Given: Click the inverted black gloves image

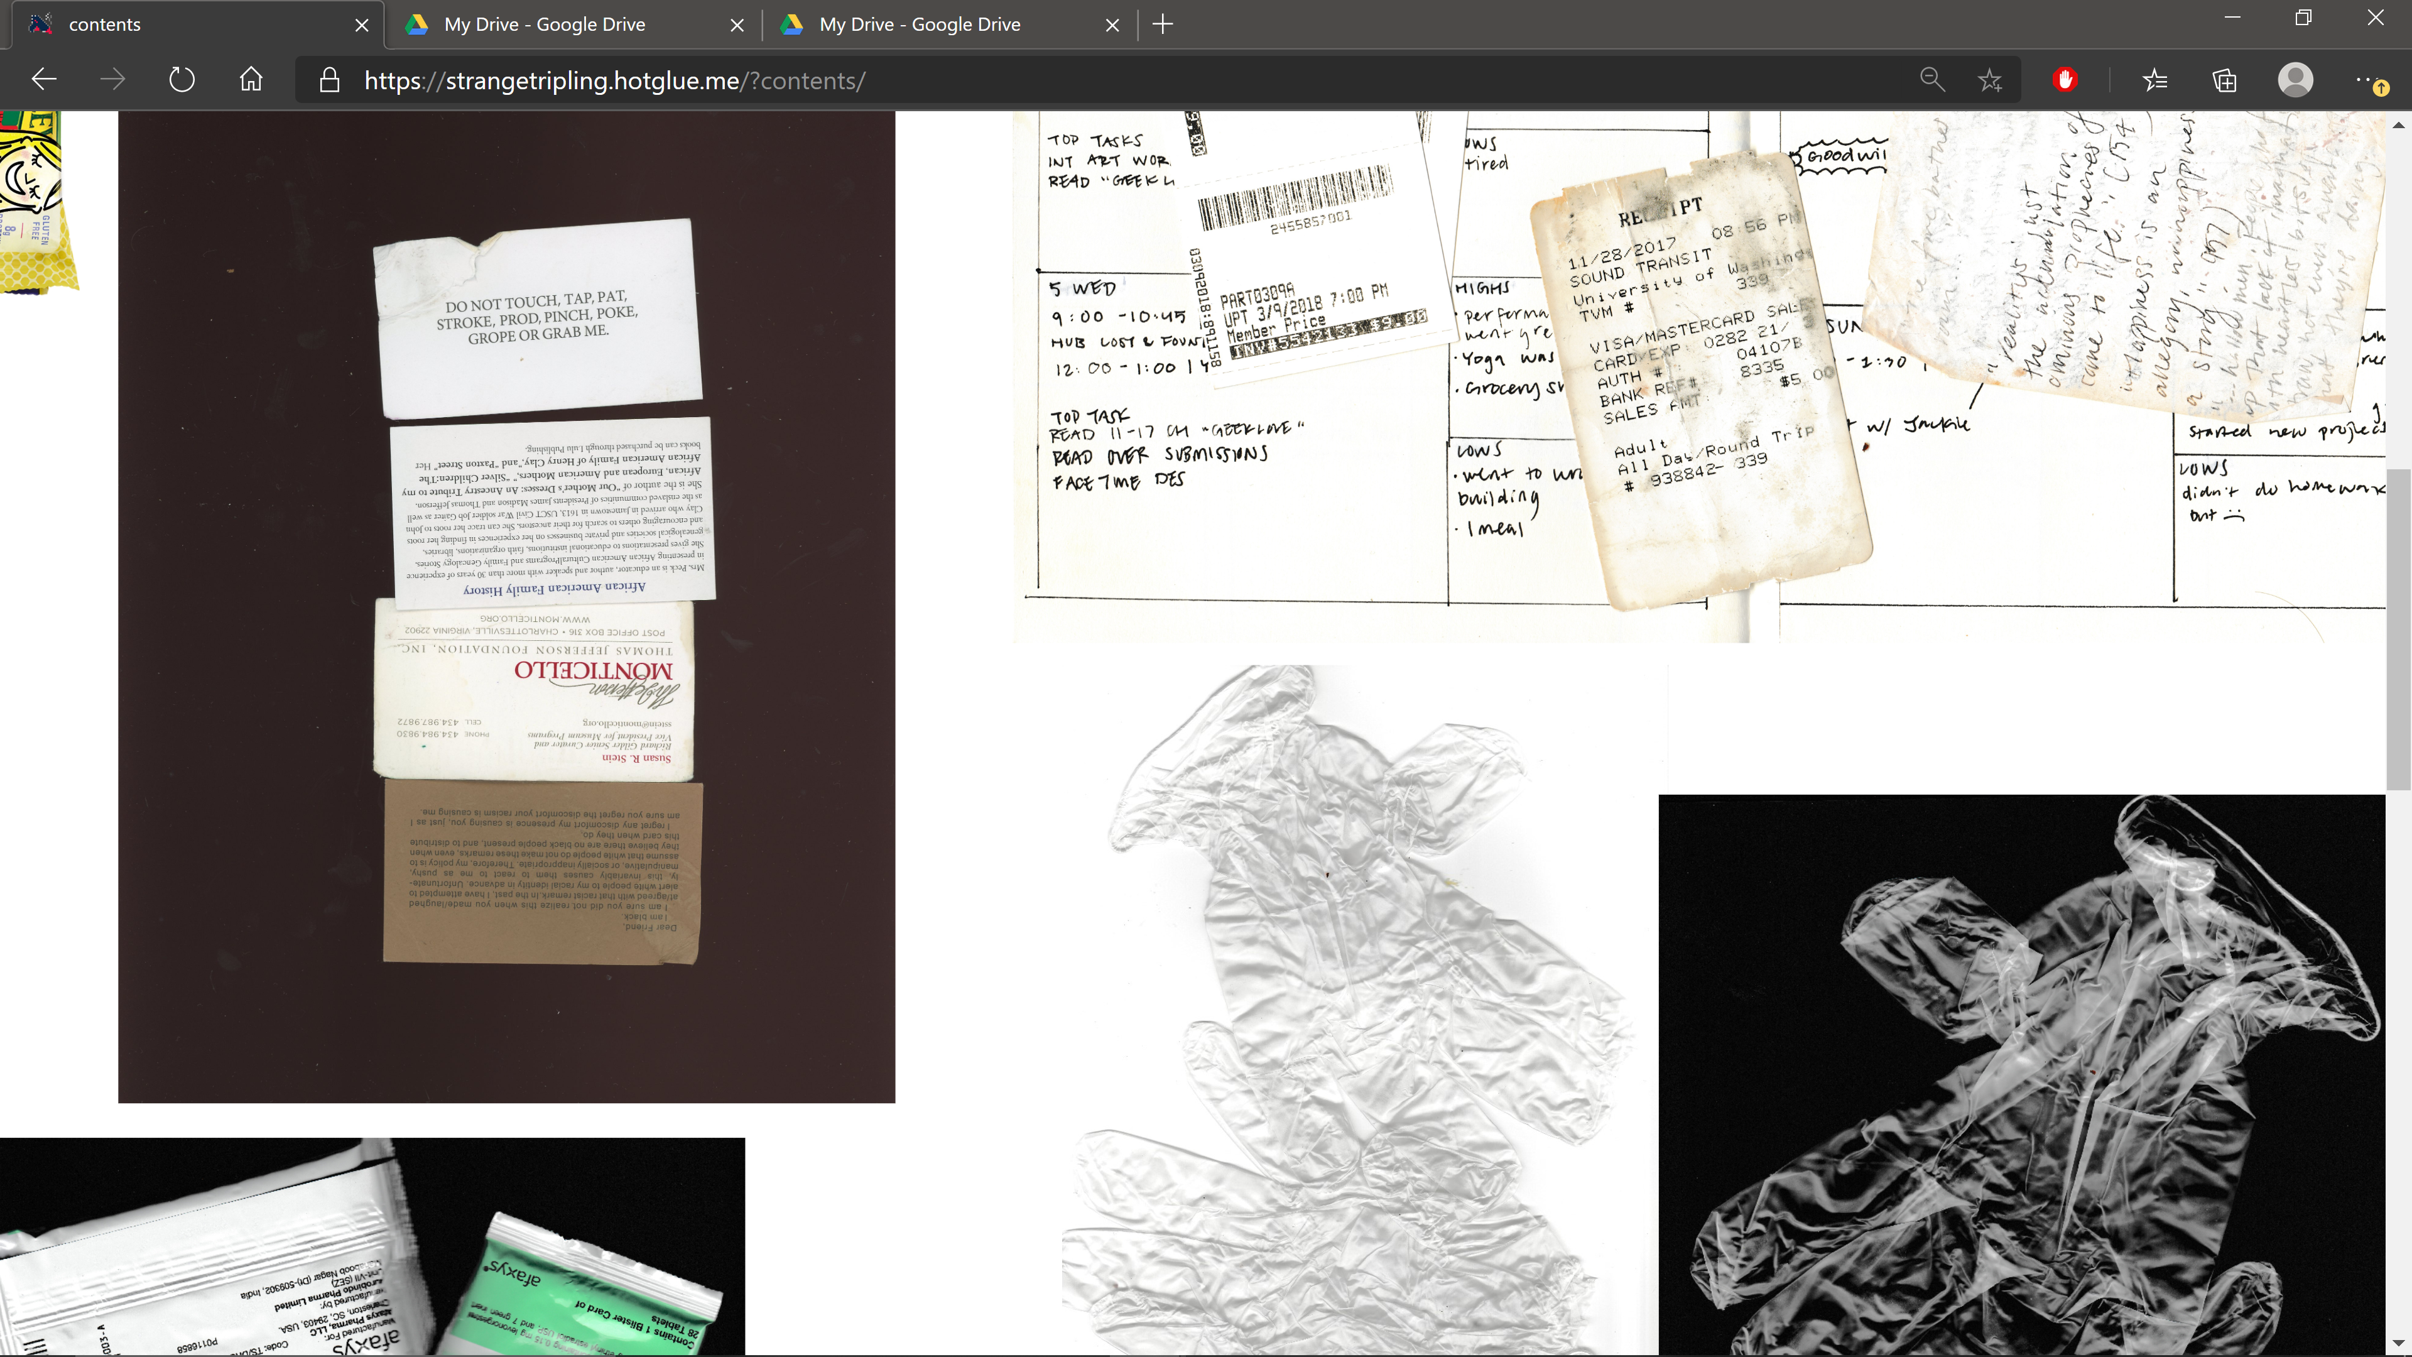Looking at the screenshot, I should coord(2023,1075).
